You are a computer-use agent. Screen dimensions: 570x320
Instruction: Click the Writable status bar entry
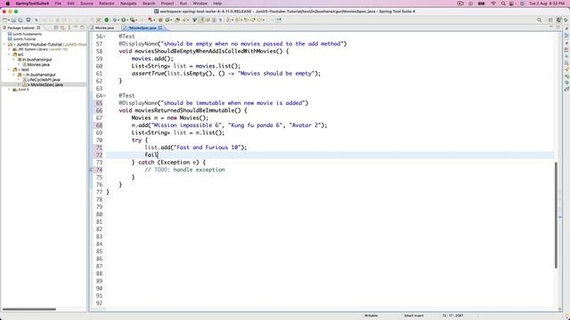[x=370, y=316]
